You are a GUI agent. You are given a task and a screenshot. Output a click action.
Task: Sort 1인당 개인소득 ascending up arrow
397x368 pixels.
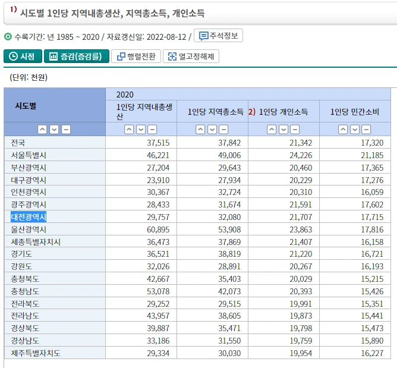pos(272,130)
